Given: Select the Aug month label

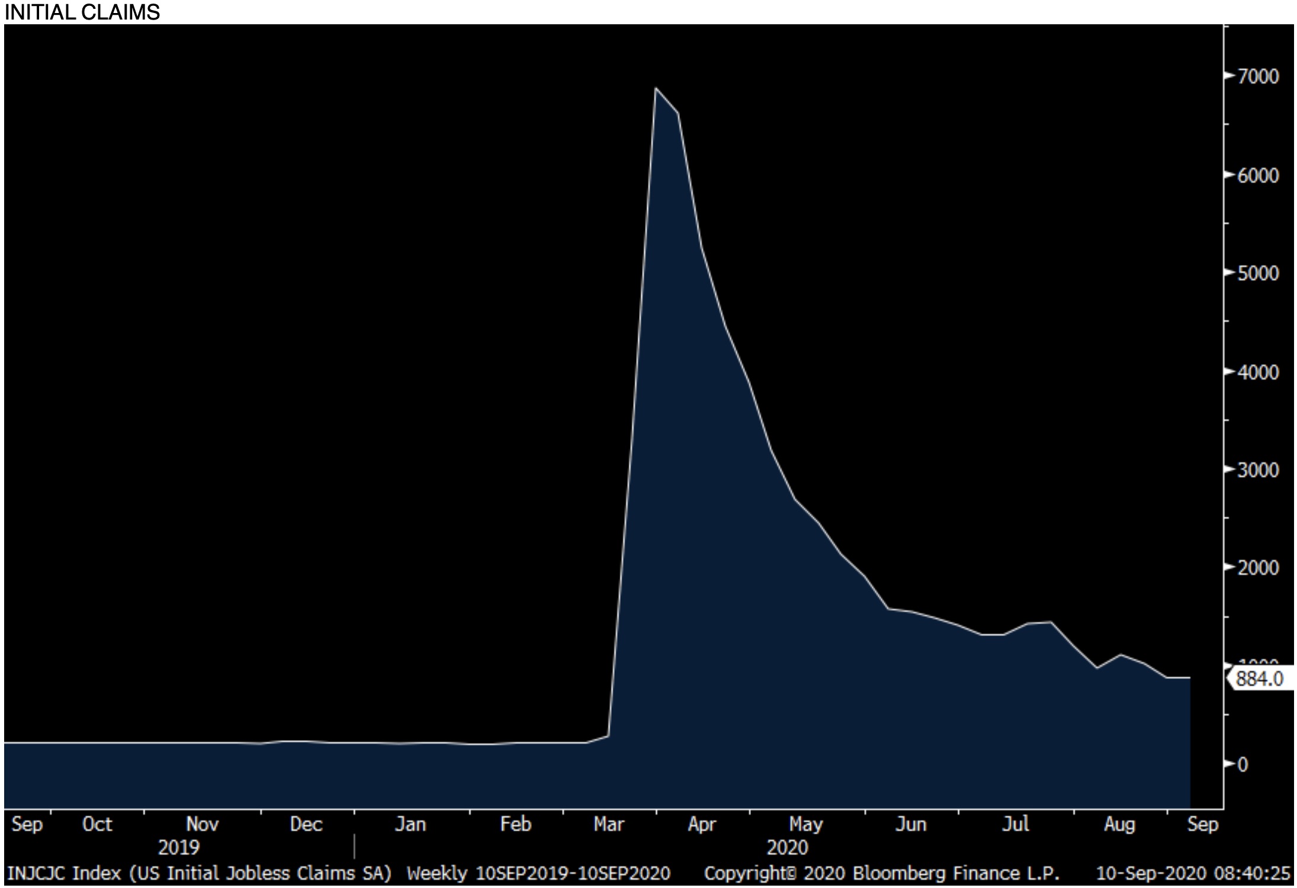Looking at the screenshot, I should (1119, 824).
